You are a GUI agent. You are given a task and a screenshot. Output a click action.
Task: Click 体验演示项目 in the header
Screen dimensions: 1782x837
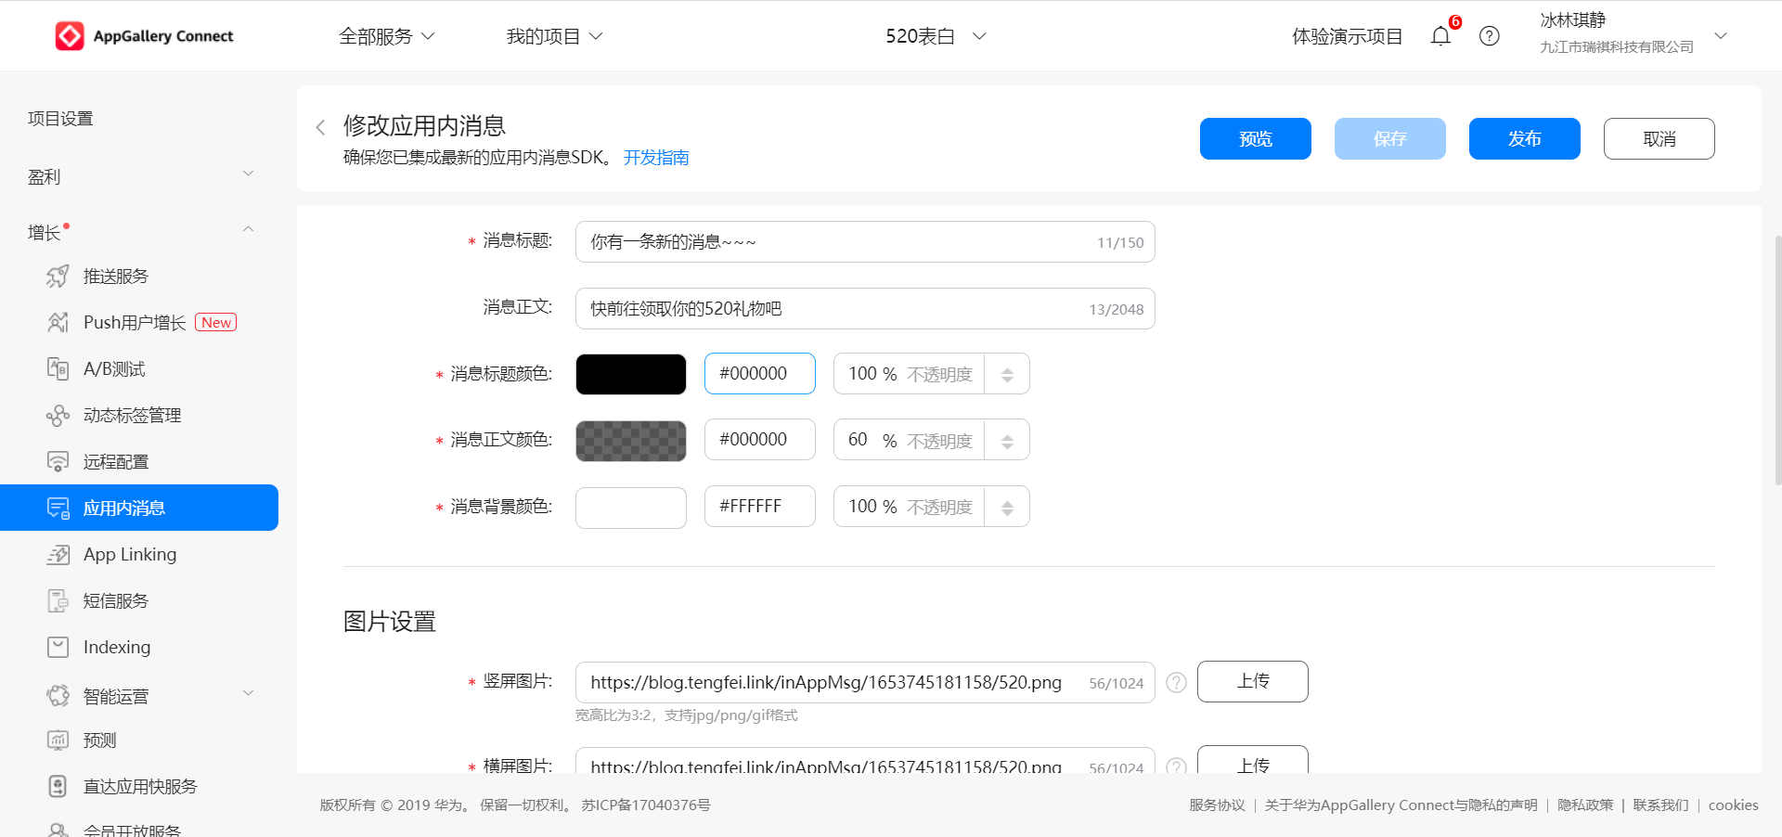coord(1348,36)
